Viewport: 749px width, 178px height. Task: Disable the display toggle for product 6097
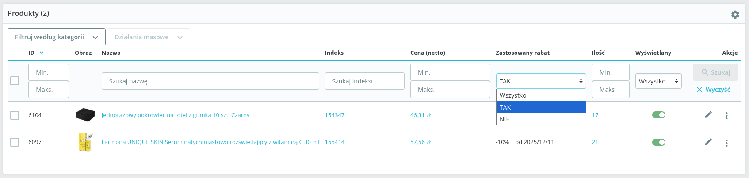click(x=658, y=142)
